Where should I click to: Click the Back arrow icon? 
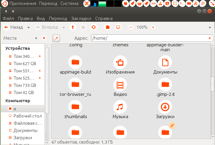[6, 27]
